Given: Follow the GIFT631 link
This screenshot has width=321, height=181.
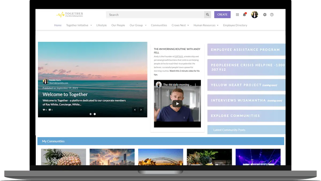Looking at the screenshot, I should pos(179,56).
